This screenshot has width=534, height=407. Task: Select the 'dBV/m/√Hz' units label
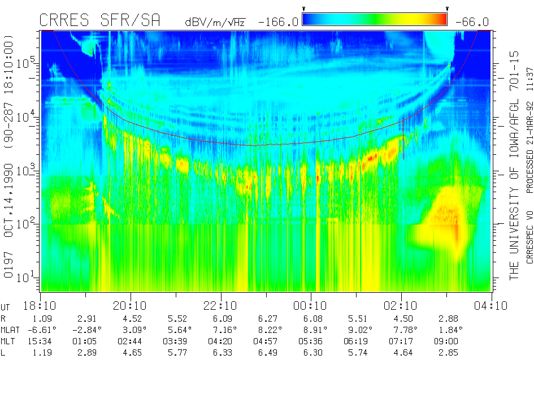[215, 22]
